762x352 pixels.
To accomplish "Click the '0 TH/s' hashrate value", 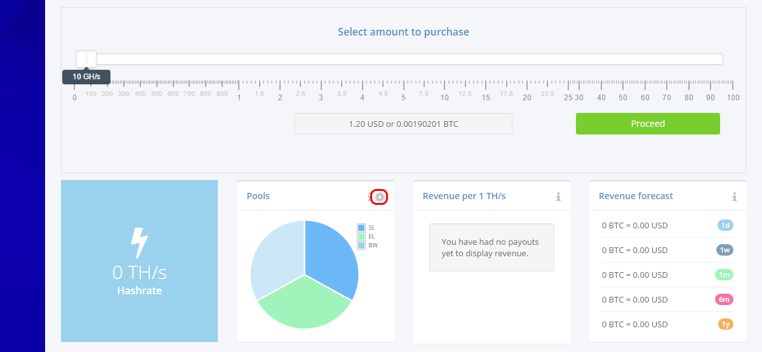I will [139, 273].
